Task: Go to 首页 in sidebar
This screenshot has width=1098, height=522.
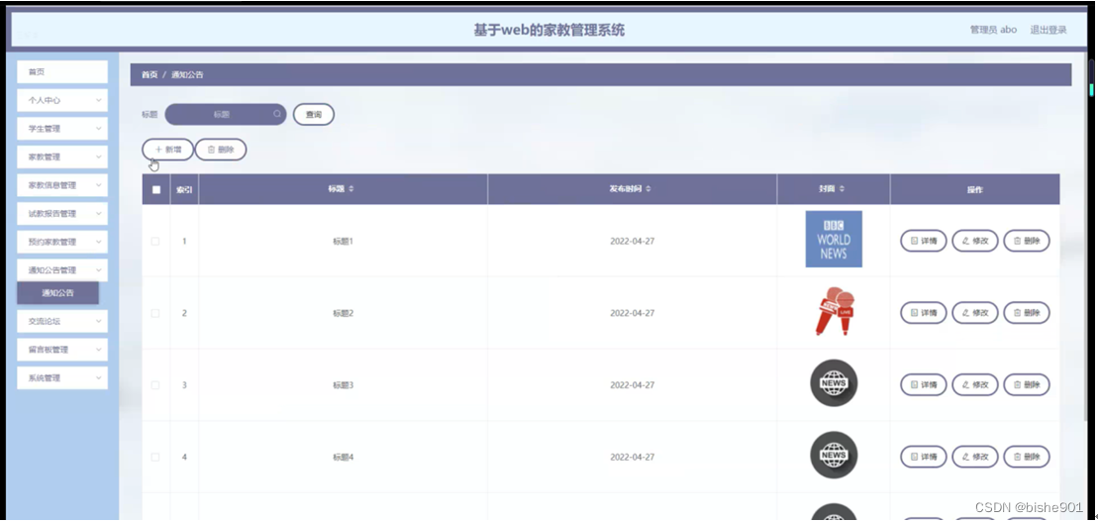Action: pos(62,71)
